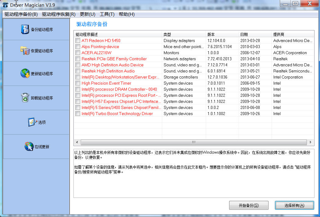Sort by 类型 column header
The image size is (320, 217).
tap(184, 34)
